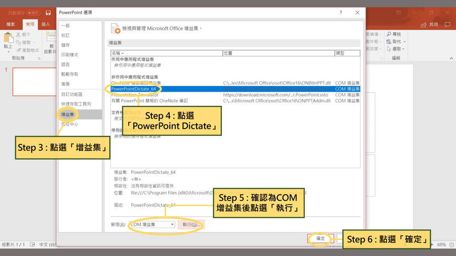Viewport: 456px width, 256px height.
Task: Click the 尋找 magnifier icon
Action: tap(389, 34)
